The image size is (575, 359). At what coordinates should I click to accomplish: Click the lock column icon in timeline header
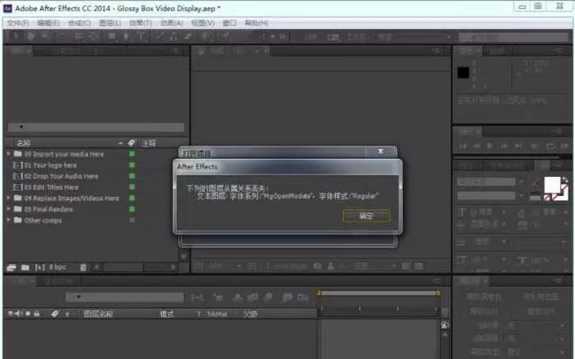coord(36,314)
